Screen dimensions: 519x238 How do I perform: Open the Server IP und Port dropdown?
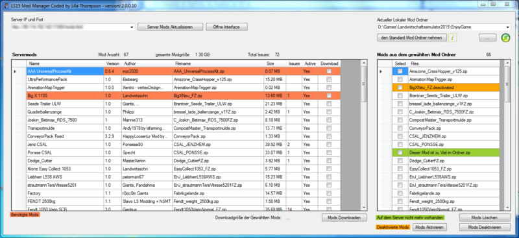[x=132, y=27]
